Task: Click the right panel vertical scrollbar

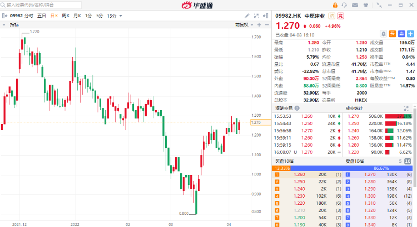Action: (x=415, y=147)
